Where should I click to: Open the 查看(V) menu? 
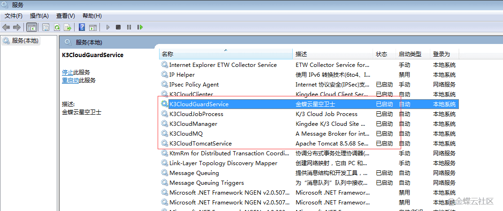(65, 15)
